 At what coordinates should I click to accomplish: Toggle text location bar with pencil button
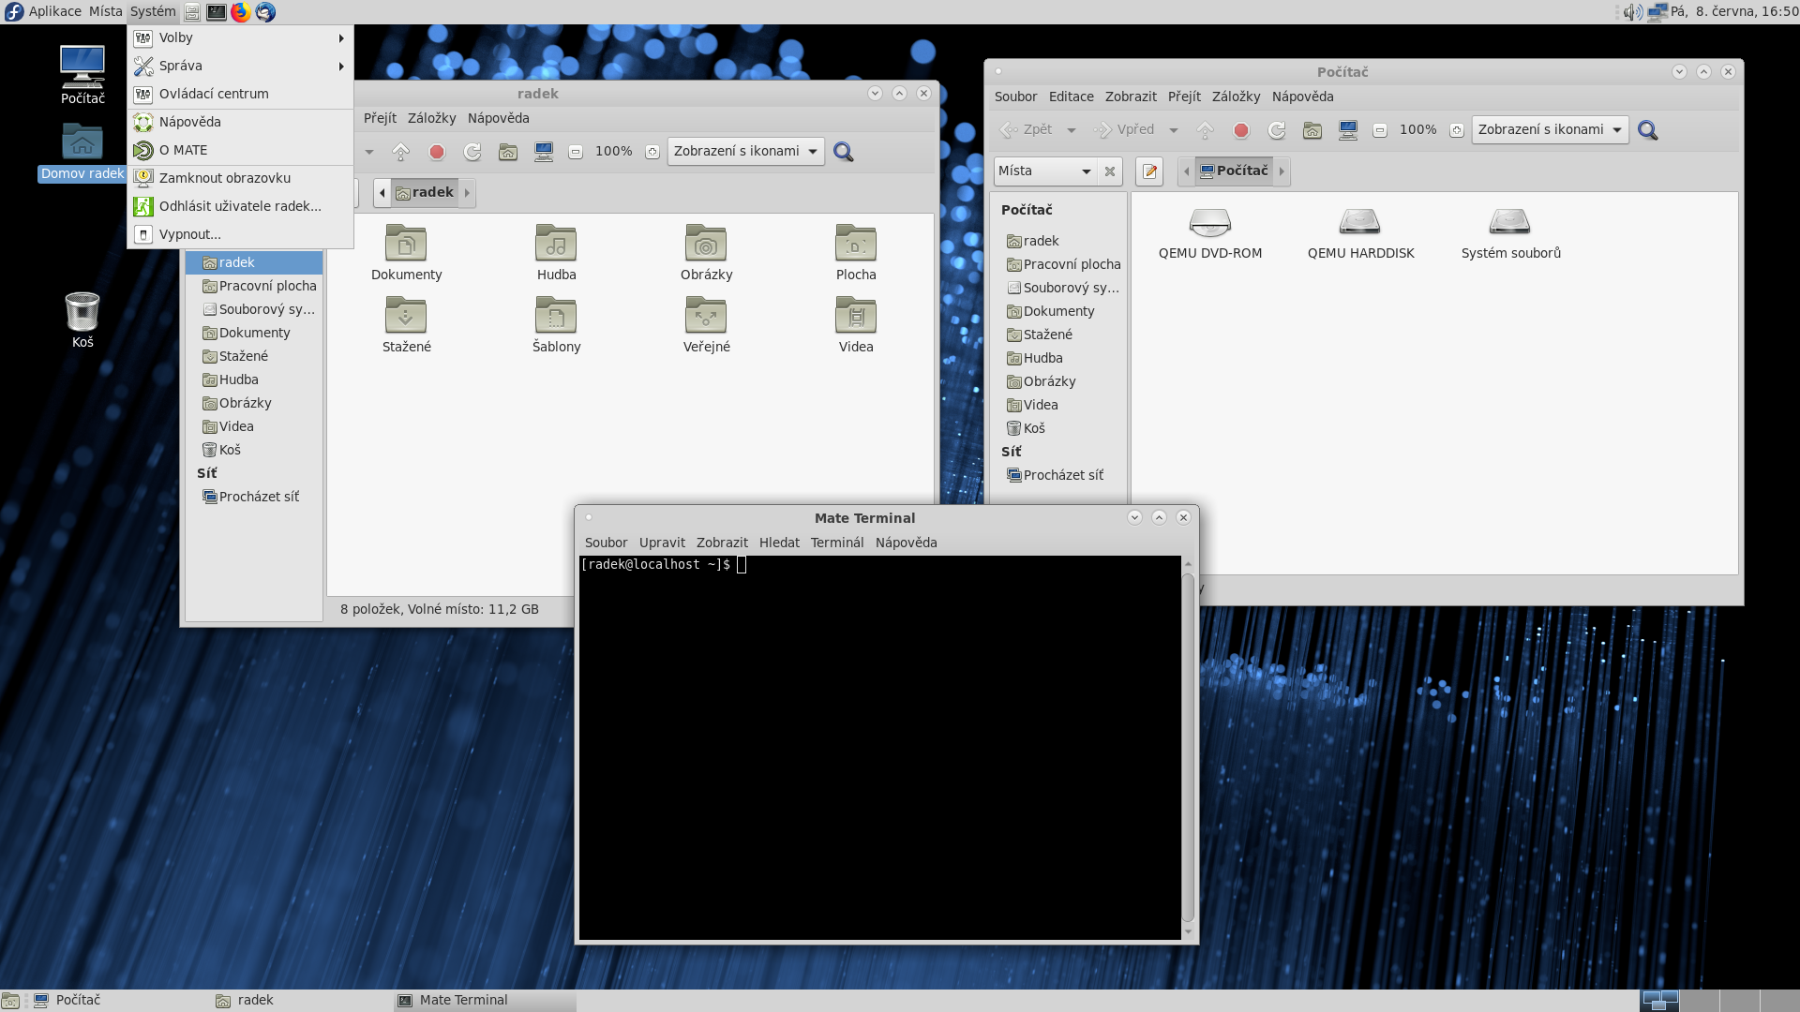tap(1149, 171)
